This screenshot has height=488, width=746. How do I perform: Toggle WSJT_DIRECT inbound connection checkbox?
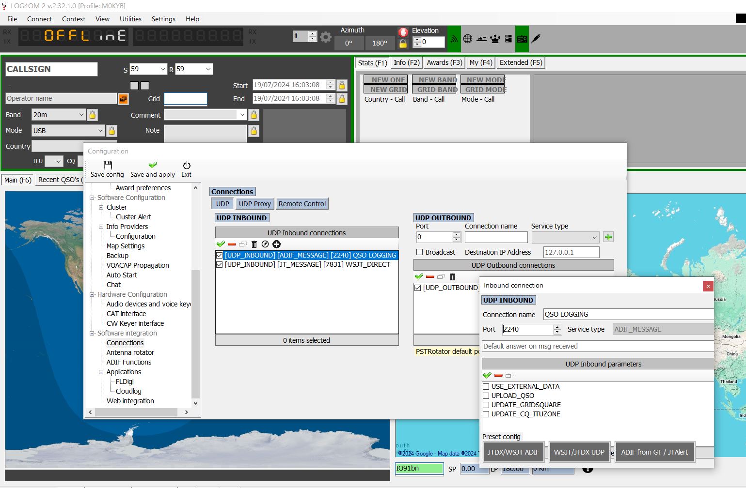220,264
